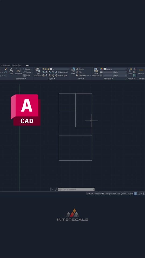The height and width of the screenshot is (258, 145).
Task: Open the snap mode dropdown arrow in the status bar
Action: point(142,194)
